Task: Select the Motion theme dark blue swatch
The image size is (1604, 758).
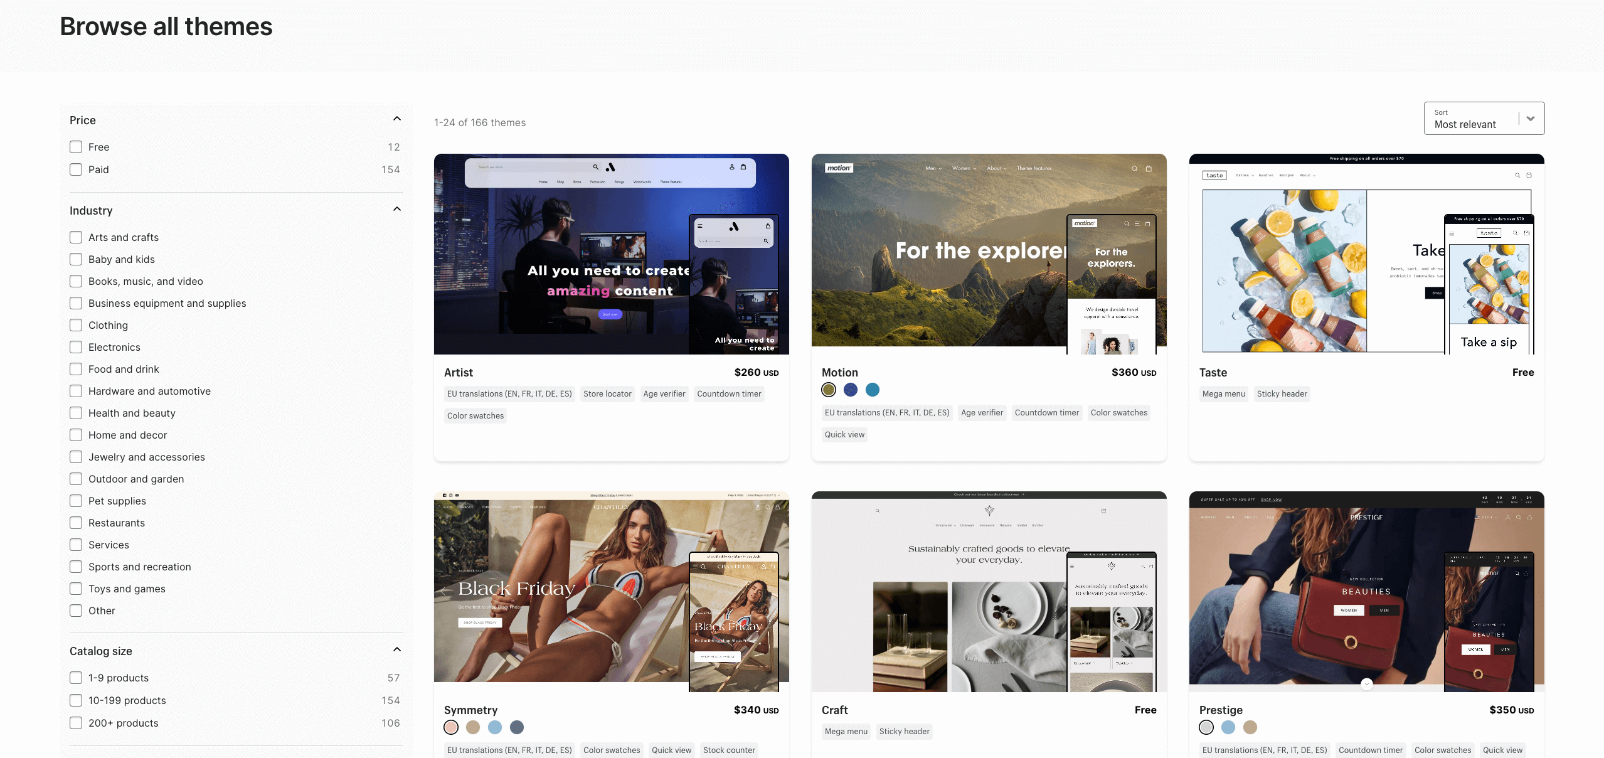Action: pos(850,388)
